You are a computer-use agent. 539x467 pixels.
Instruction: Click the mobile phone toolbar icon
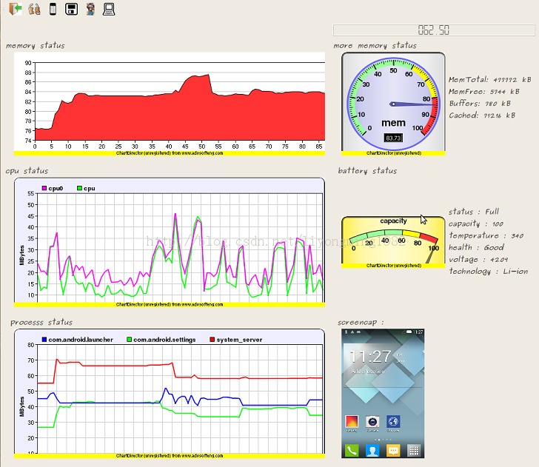[53, 9]
